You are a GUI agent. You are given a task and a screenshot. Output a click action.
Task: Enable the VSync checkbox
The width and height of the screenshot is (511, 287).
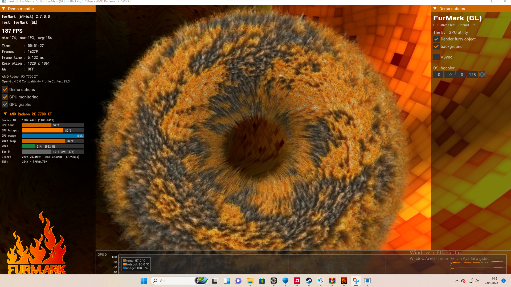[x=436, y=57]
